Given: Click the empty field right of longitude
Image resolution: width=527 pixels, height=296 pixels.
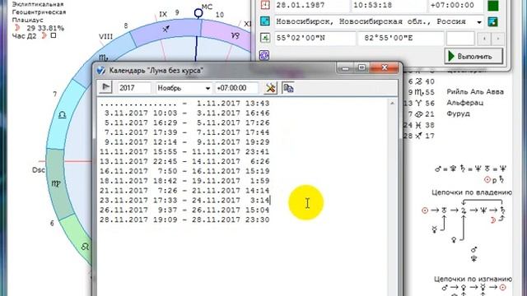Looking at the screenshot, I should 460,39.
